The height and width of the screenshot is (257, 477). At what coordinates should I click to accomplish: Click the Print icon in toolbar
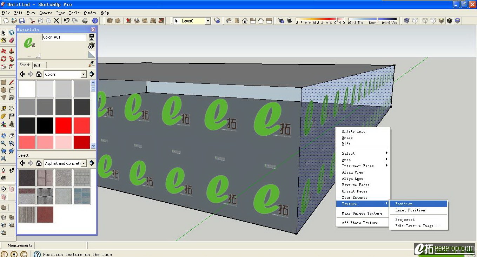click(85, 21)
